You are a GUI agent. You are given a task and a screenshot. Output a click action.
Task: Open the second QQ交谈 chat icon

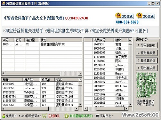[x=146, y=16]
